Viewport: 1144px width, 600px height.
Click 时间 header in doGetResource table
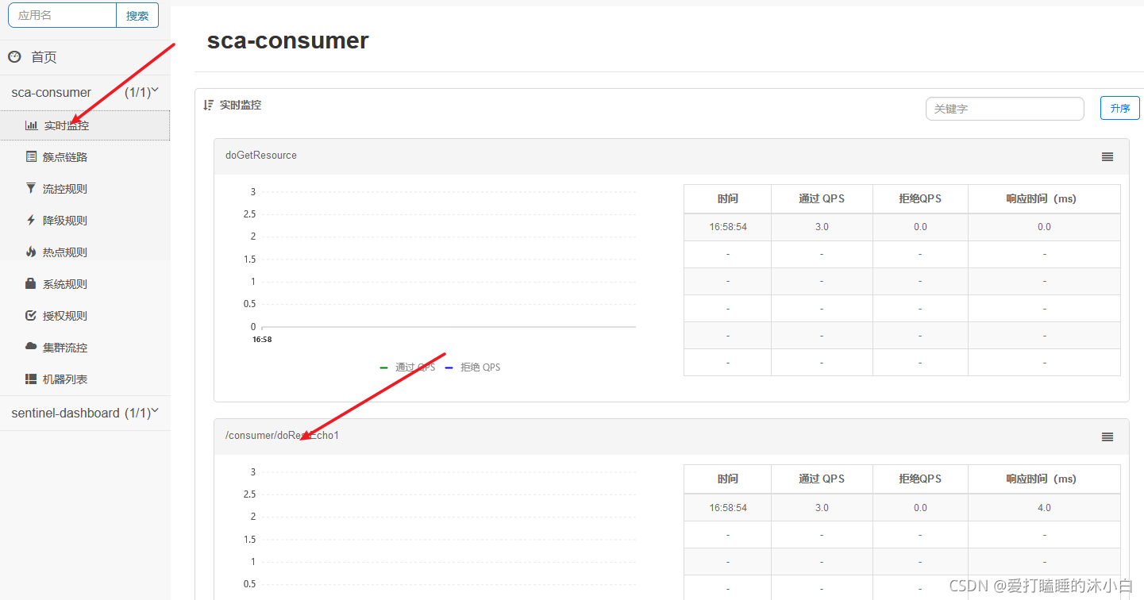727,198
